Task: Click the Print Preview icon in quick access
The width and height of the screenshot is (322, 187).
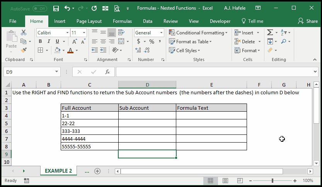Action: pos(117,8)
